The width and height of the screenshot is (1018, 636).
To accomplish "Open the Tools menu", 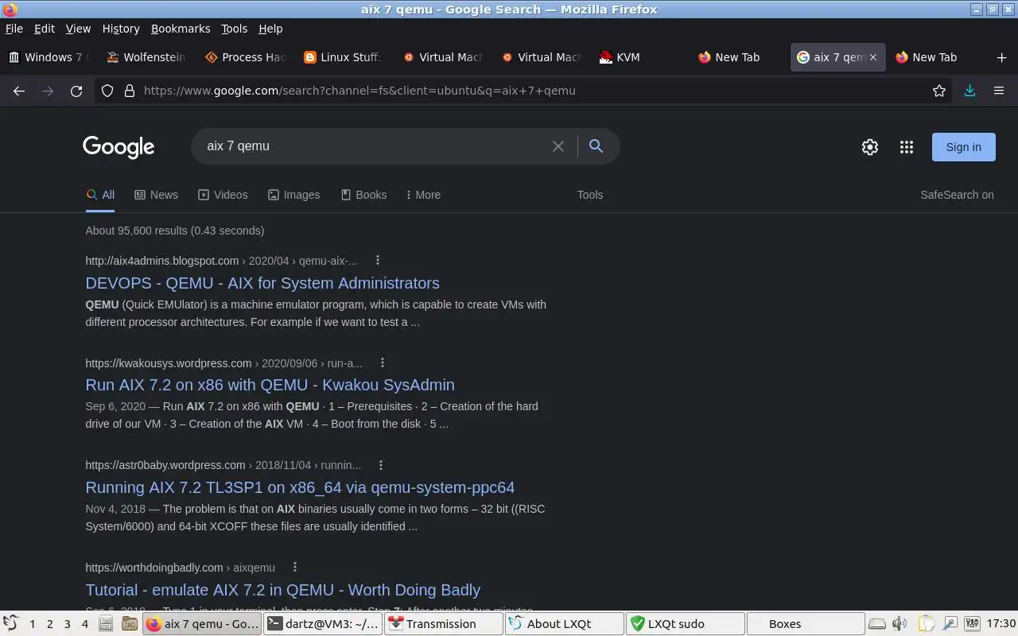I will click(x=234, y=29).
